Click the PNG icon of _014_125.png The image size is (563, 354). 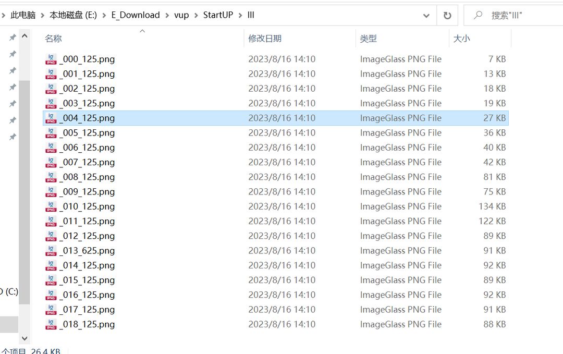click(51, 265)
